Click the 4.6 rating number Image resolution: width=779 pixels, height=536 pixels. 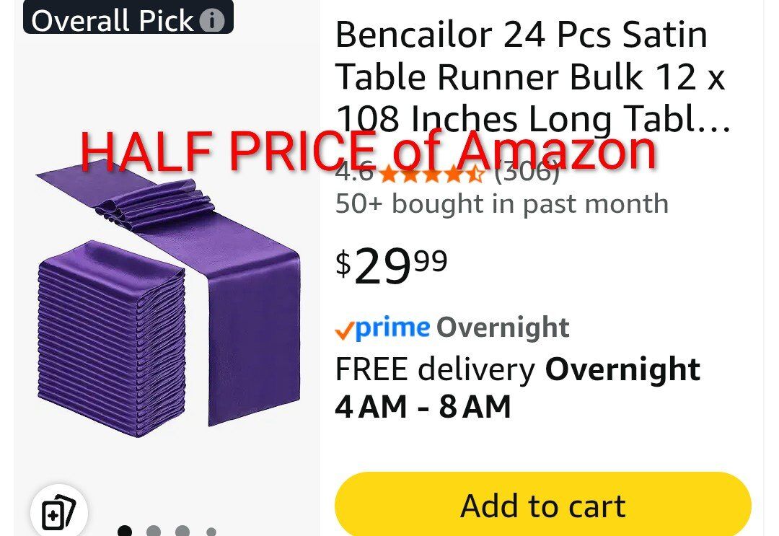point(354,174)
